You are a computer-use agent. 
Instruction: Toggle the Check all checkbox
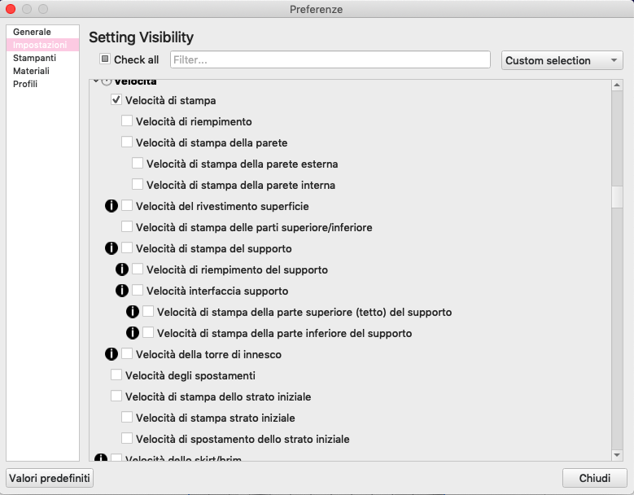click(x=105, y=59)
